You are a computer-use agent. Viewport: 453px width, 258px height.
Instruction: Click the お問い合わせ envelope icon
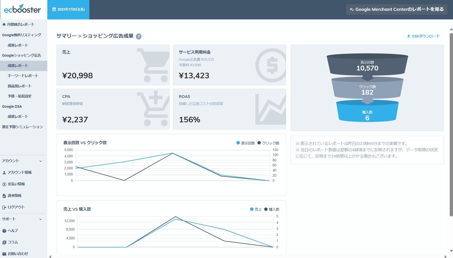(4, 254)
